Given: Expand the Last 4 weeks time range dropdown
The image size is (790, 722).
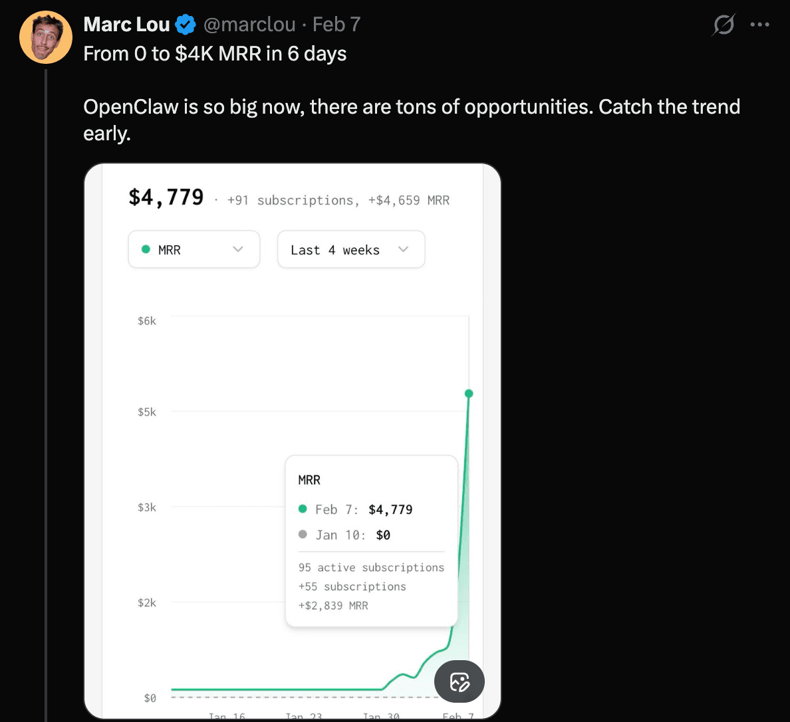Looking at the screenshot, I should click(350, 249).
